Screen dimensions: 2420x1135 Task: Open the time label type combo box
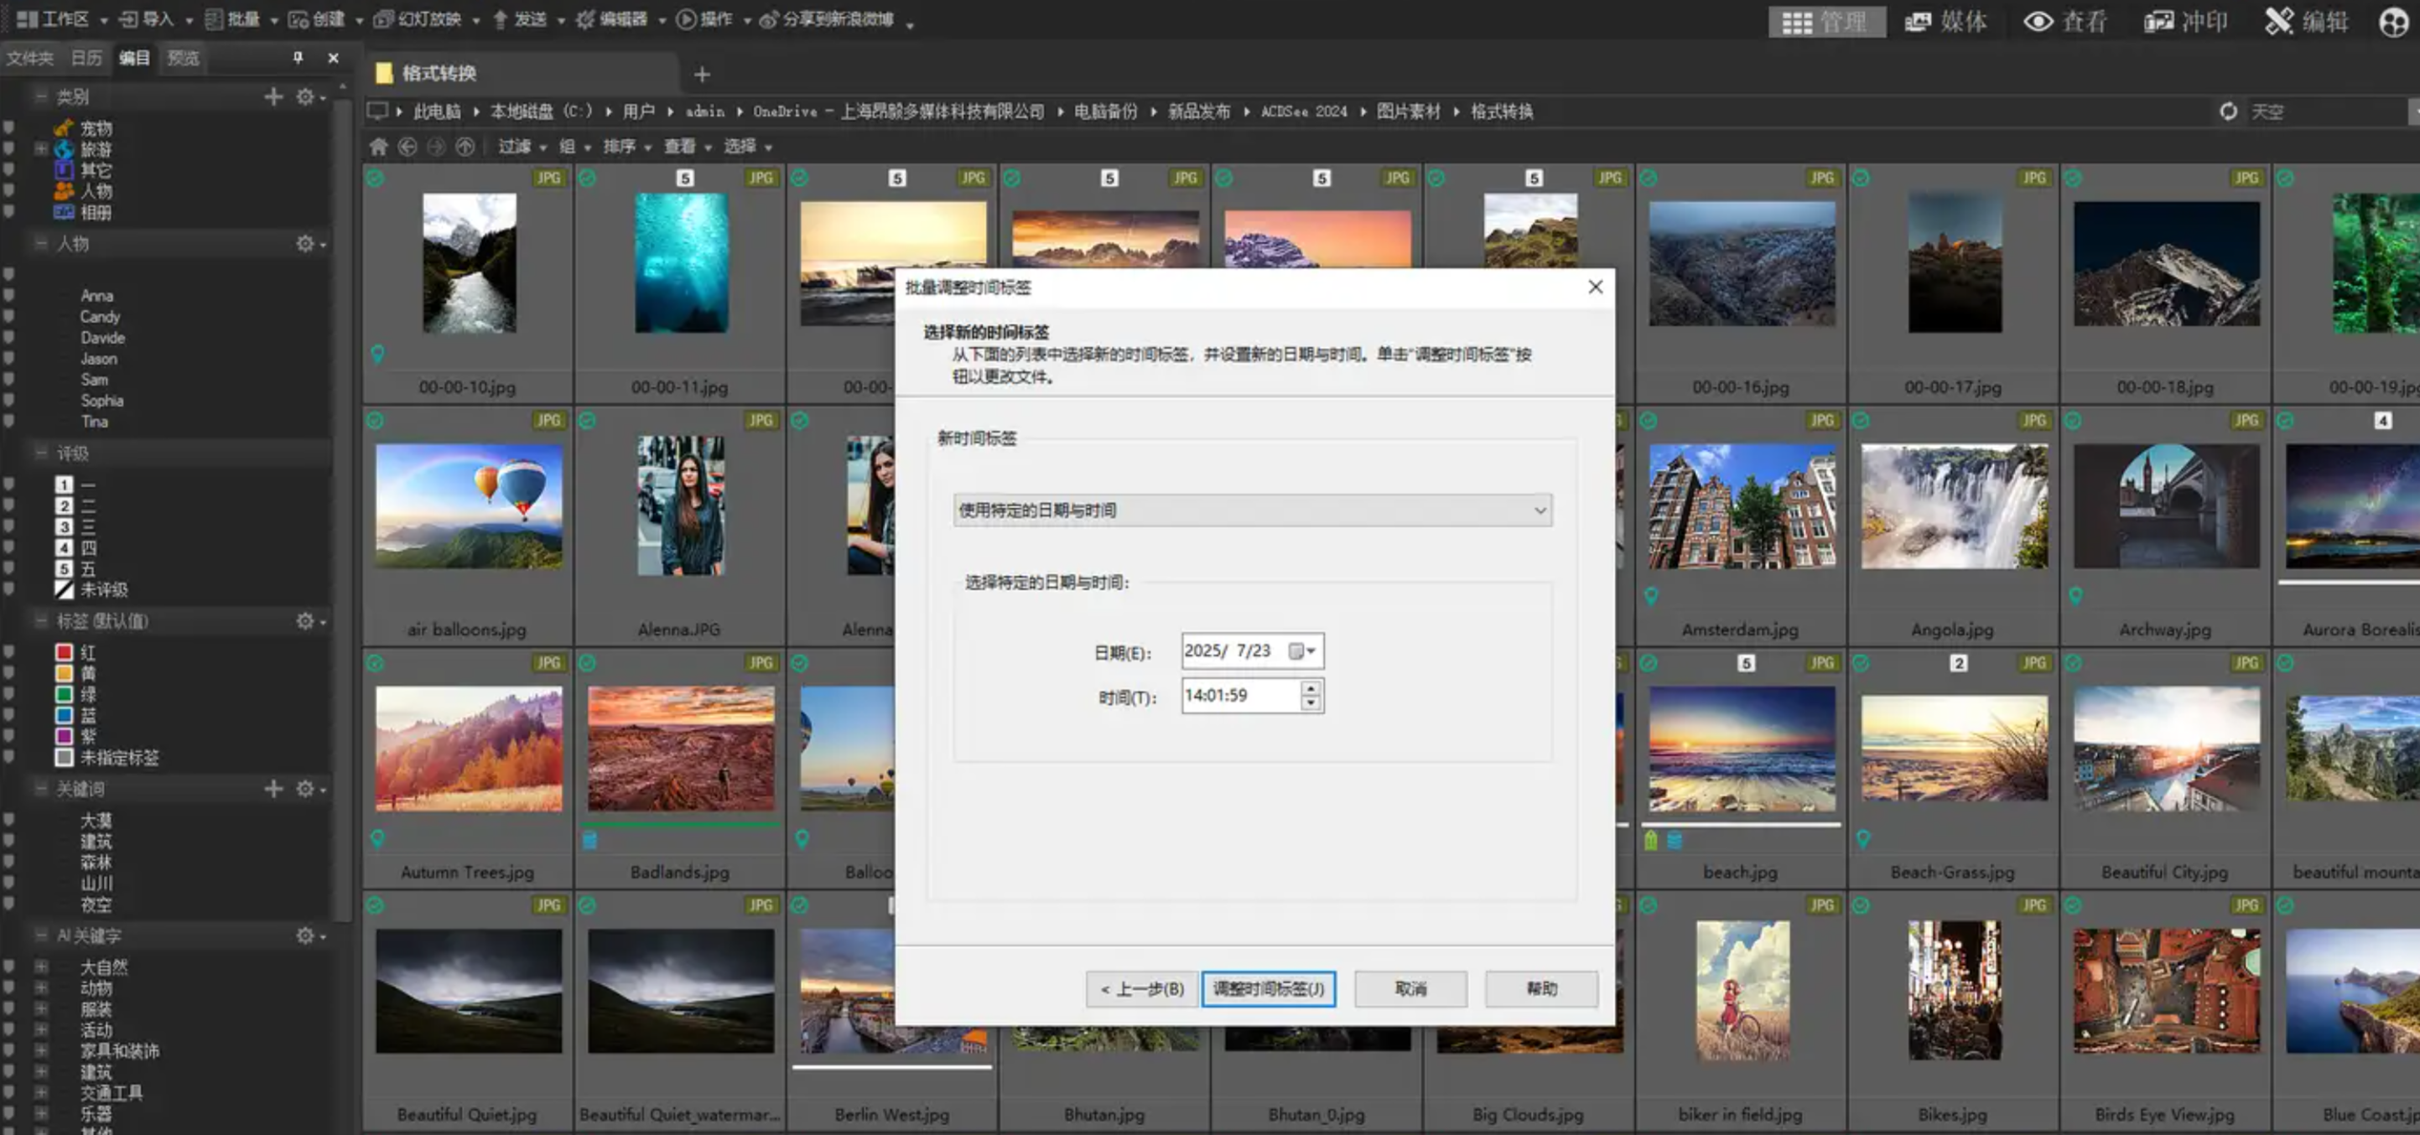[x=1251, y=510]
